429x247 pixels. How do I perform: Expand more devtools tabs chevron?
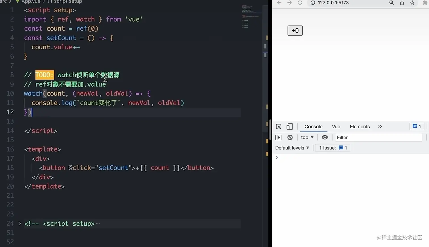[380, 127]
